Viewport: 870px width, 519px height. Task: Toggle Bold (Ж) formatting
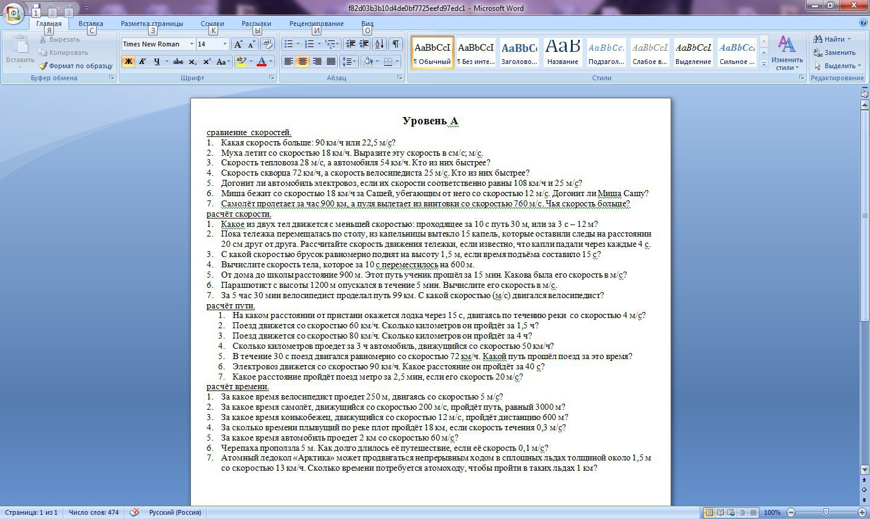click(128, 62)
